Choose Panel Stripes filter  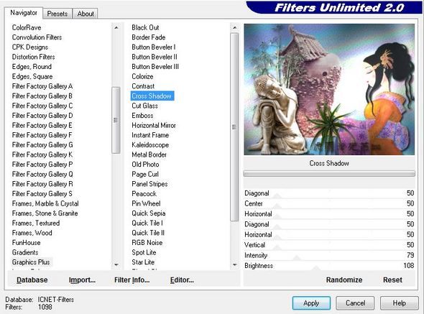click(x=149, y=184)
